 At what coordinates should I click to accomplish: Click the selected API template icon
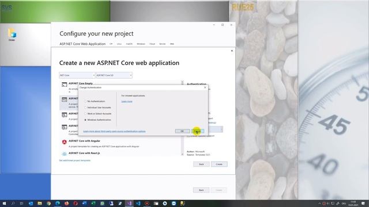[x=64, y=99]
